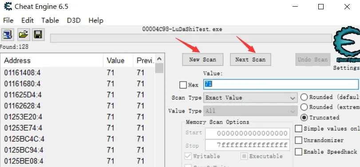Click the Start address field
This screenshot has width=360, height=167.
click(248, 133)
